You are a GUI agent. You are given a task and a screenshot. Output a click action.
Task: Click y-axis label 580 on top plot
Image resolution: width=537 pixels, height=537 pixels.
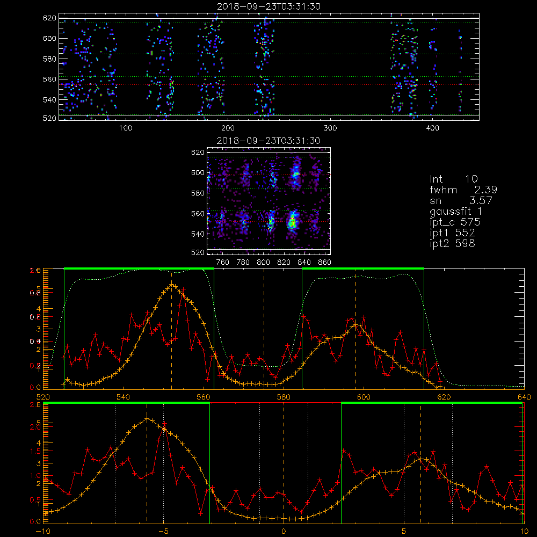pyautogui.click(x=49, y=59)
